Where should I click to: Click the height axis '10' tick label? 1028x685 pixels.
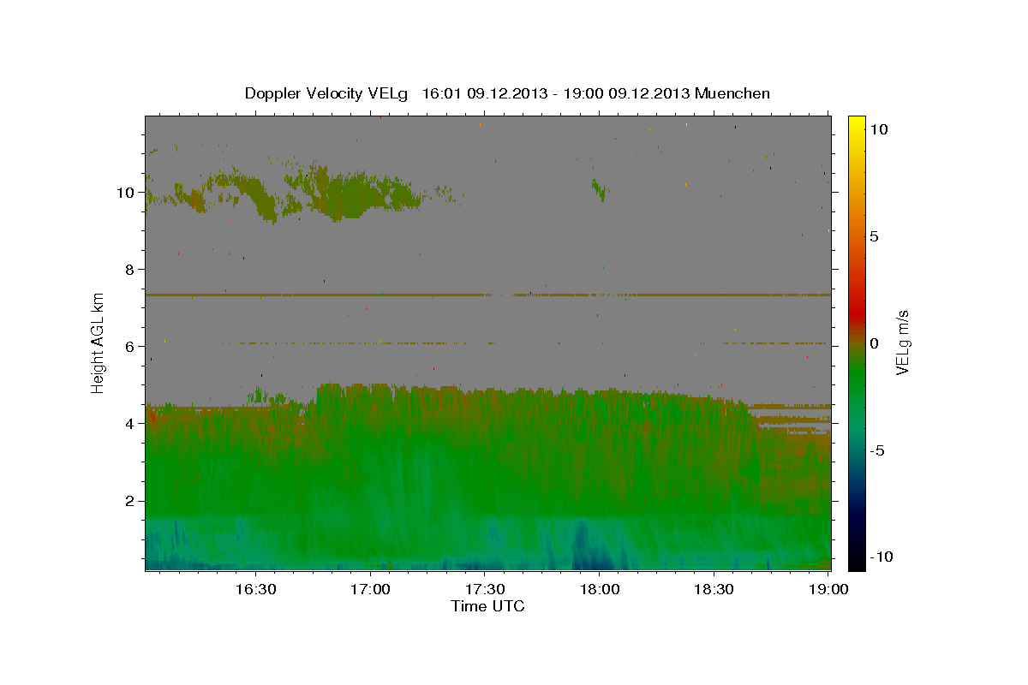[x=125, y=193]
